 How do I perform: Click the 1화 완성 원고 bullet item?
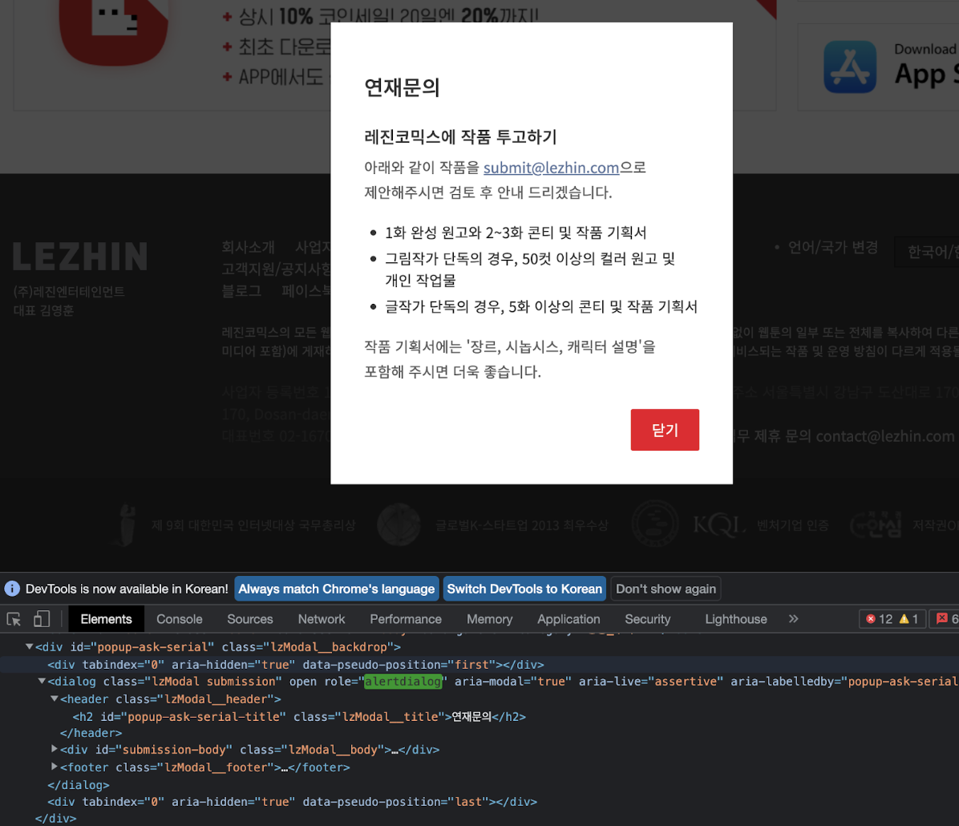click(516, 233)
